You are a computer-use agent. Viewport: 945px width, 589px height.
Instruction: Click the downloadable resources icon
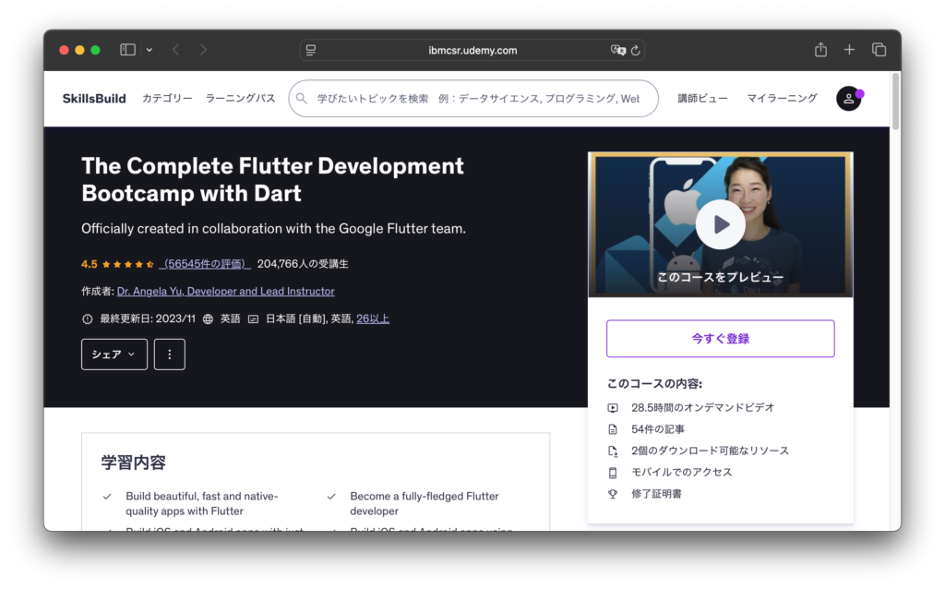613,451
